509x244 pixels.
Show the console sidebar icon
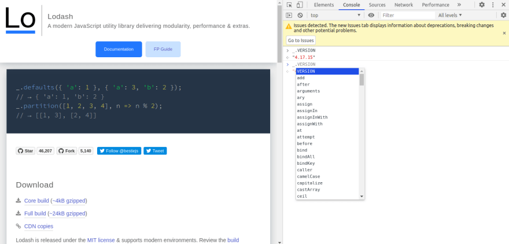289,15
